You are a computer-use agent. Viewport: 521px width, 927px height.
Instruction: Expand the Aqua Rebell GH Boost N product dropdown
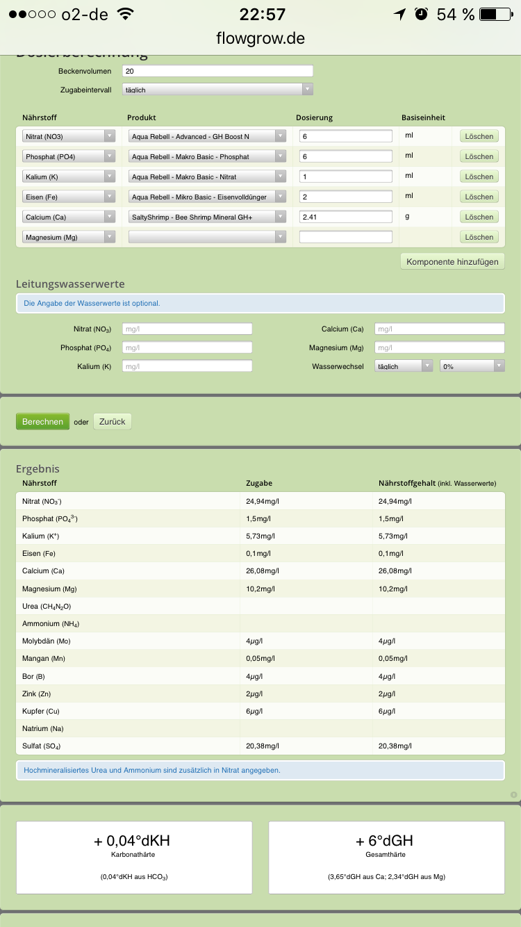click(207, 136)
